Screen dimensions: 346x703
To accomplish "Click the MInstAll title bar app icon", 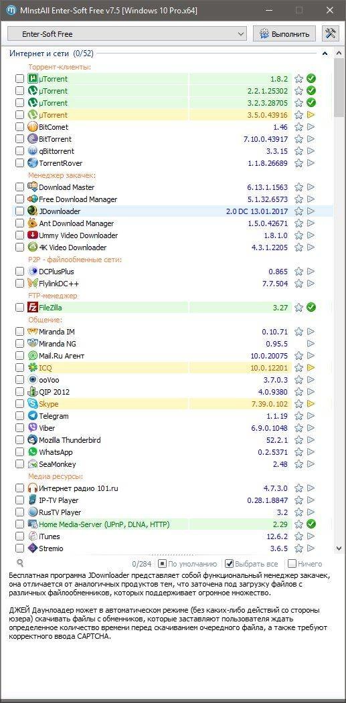I will tap(11, 10).
